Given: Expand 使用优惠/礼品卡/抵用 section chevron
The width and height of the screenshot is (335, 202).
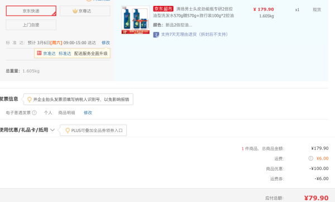Looking at the screenshot, I should pyautogui.click(x=52, y=130).
